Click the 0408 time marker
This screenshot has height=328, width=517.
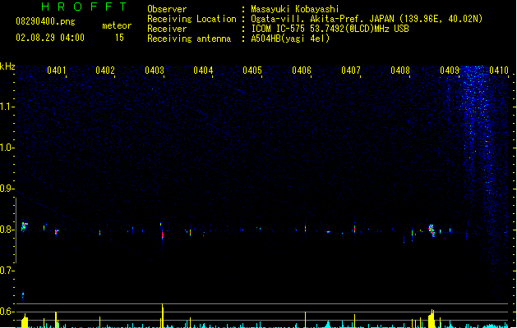click(x=400, y=71)
